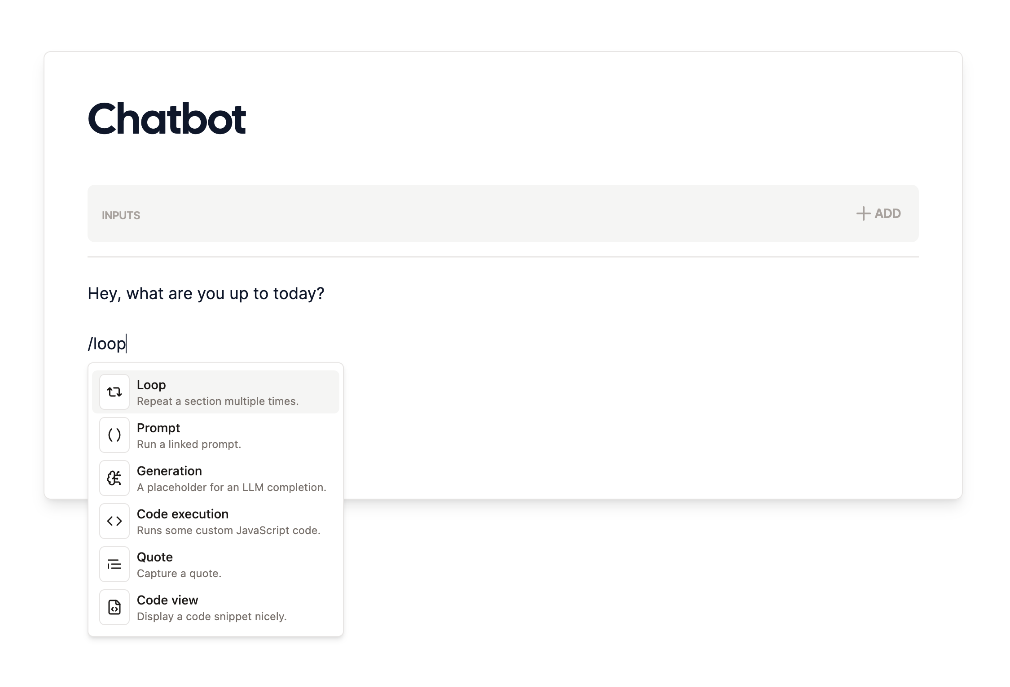This screenshot has width=1010, height=687.
Task: Click "Repeat a section multiple times" description
Action: 217,401
